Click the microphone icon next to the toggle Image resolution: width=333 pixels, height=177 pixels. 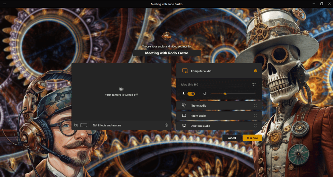point(184,94)
